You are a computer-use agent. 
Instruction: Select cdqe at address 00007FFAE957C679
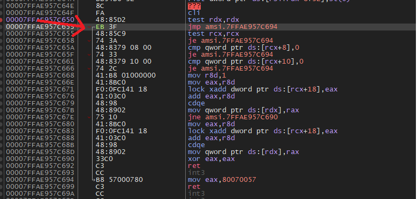pyautogui.click(x=196, y=103)
